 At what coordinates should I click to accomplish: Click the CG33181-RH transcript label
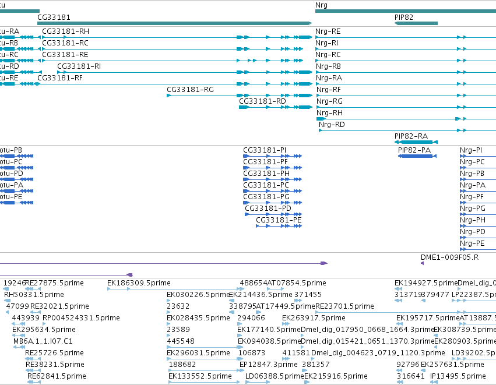pyautogui.click(x=65, y=31)
